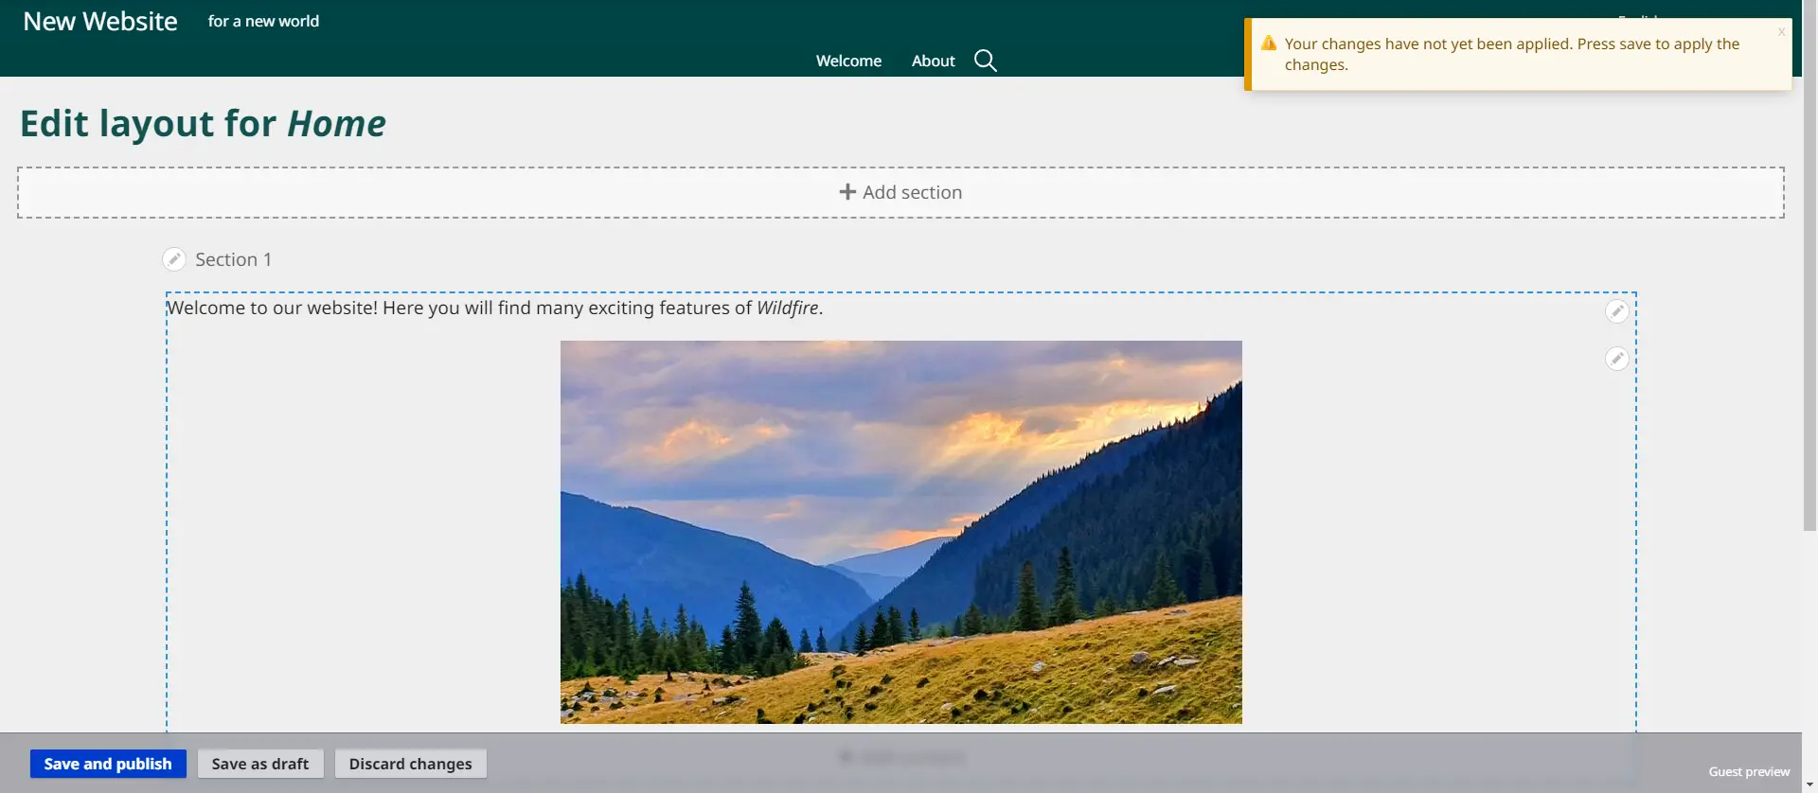The width and height of the screenshot is (1818, 793).
Task: Open the About menu item
Action: [x=933, y=61]
